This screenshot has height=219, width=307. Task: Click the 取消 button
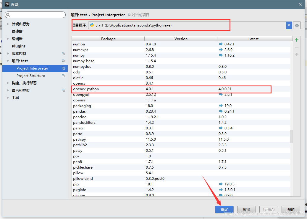click(x=246, y=210)
